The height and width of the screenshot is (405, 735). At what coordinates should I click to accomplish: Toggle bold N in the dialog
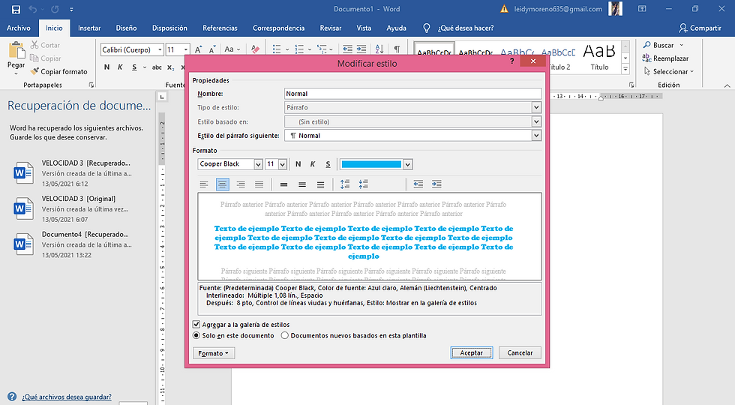tap(298, 164)
